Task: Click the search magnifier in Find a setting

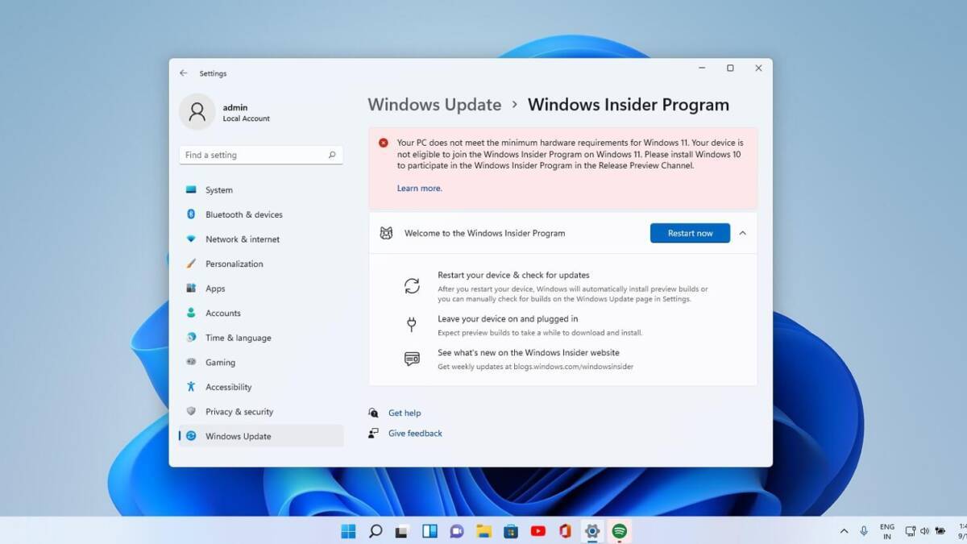Action: [x=332, y=155]
